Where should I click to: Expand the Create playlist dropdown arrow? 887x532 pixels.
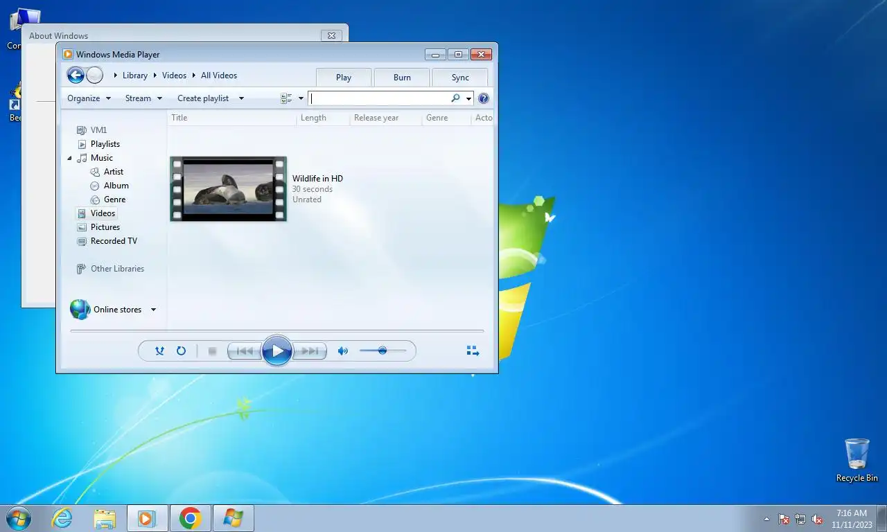pyautogui.click(x=241, y=98)
